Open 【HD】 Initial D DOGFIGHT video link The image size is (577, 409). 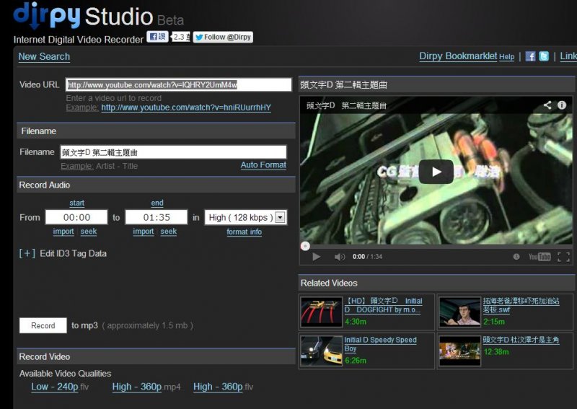point(384,305)
